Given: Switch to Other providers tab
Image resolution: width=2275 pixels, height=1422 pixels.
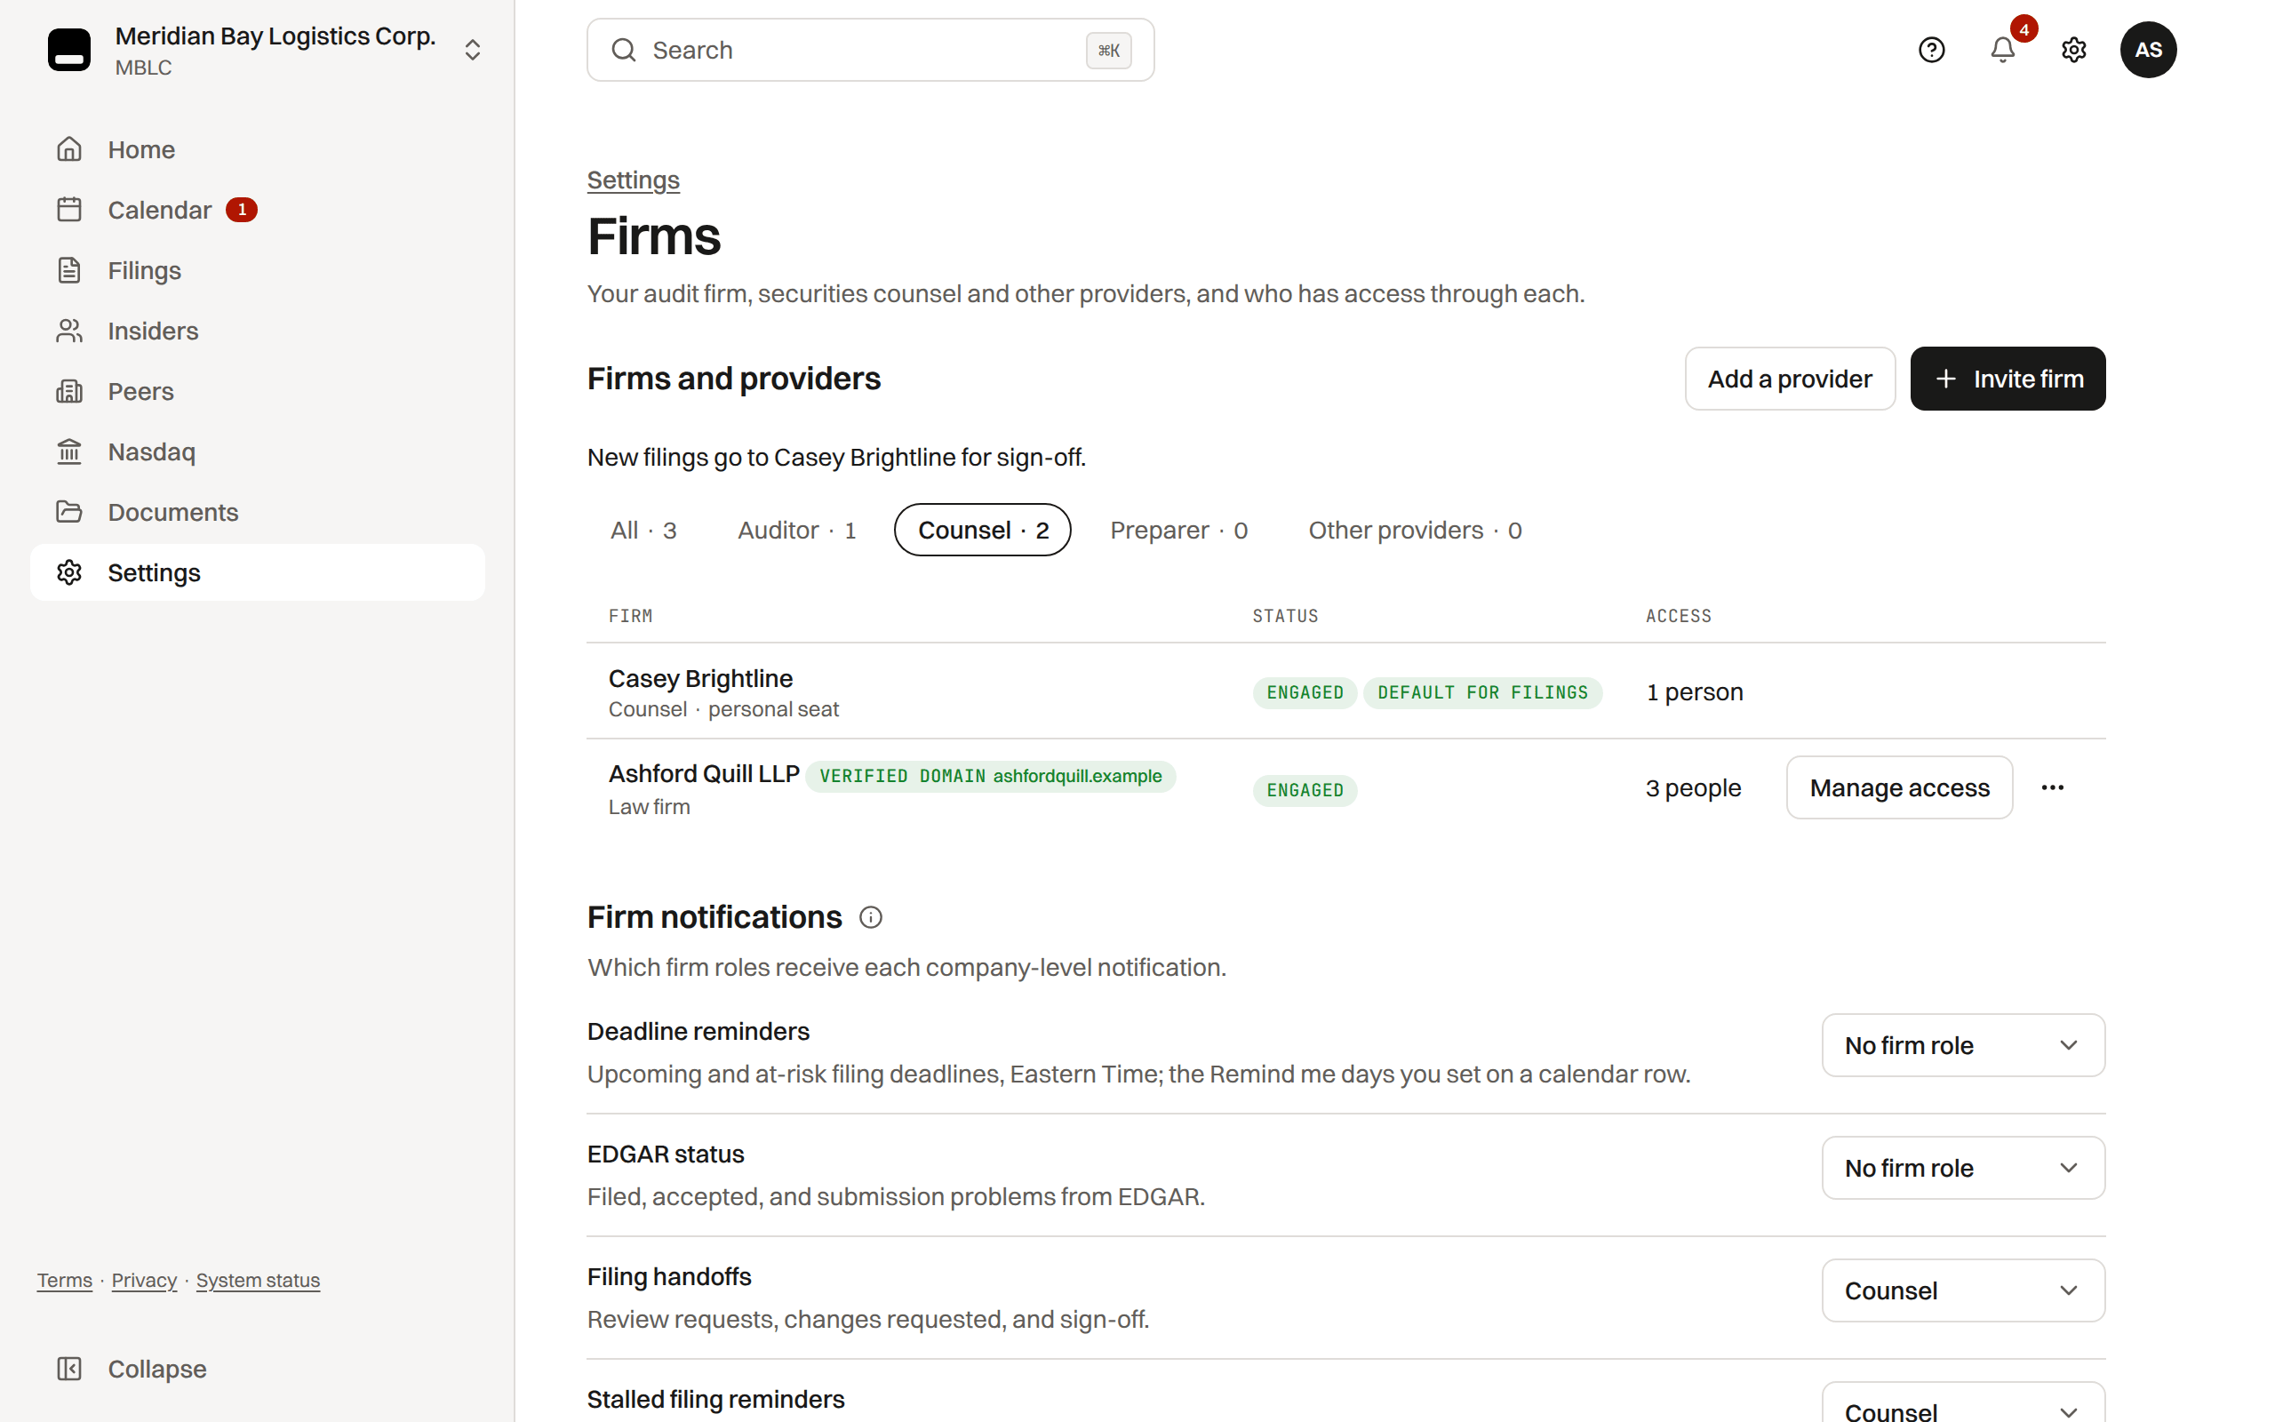Looking at the screenshot, I should pyautogui.click(x=1415, y=531).
